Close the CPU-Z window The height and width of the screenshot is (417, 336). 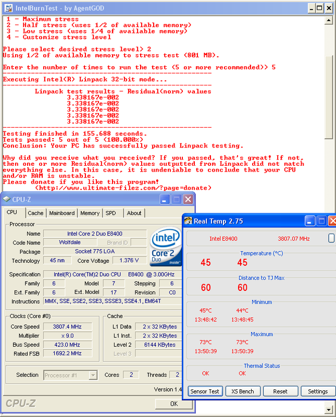(188, 199)
